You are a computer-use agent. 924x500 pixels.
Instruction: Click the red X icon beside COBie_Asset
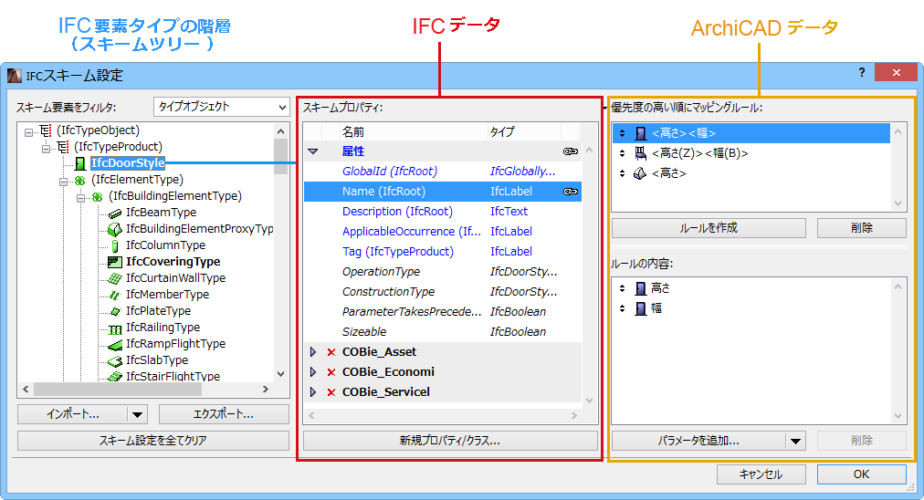[x=331, y=352]
